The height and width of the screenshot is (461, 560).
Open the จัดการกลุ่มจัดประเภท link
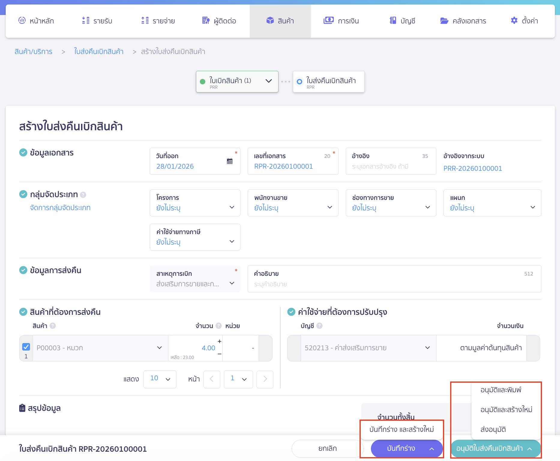point(60,208)
